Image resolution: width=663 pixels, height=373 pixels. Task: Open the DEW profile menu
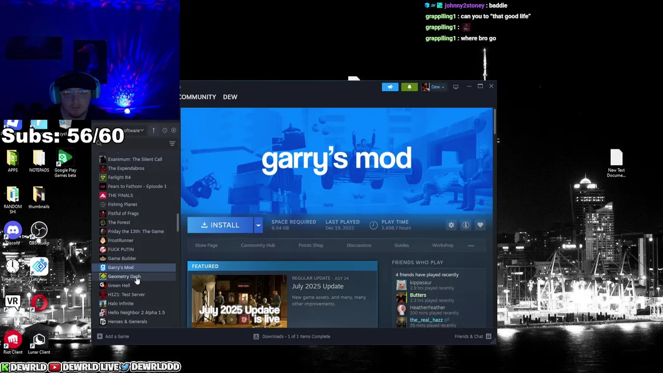(230, 97)
